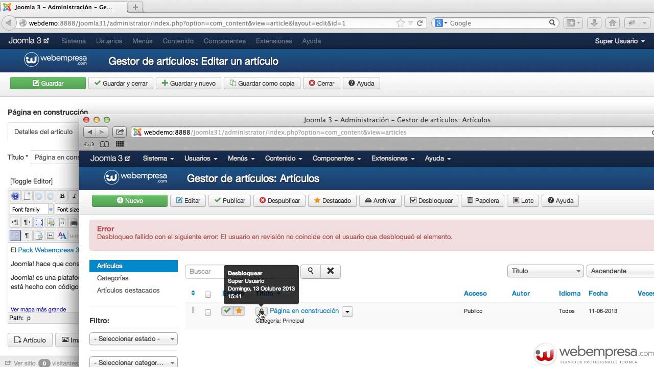Open the Título sort-by dropdown
Viewport: 654px width, 367px height.
point(545,271)
